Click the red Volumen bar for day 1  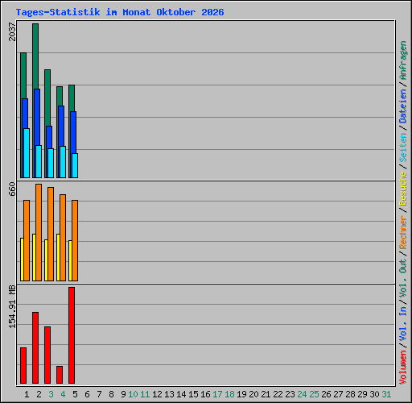(23, 365)
